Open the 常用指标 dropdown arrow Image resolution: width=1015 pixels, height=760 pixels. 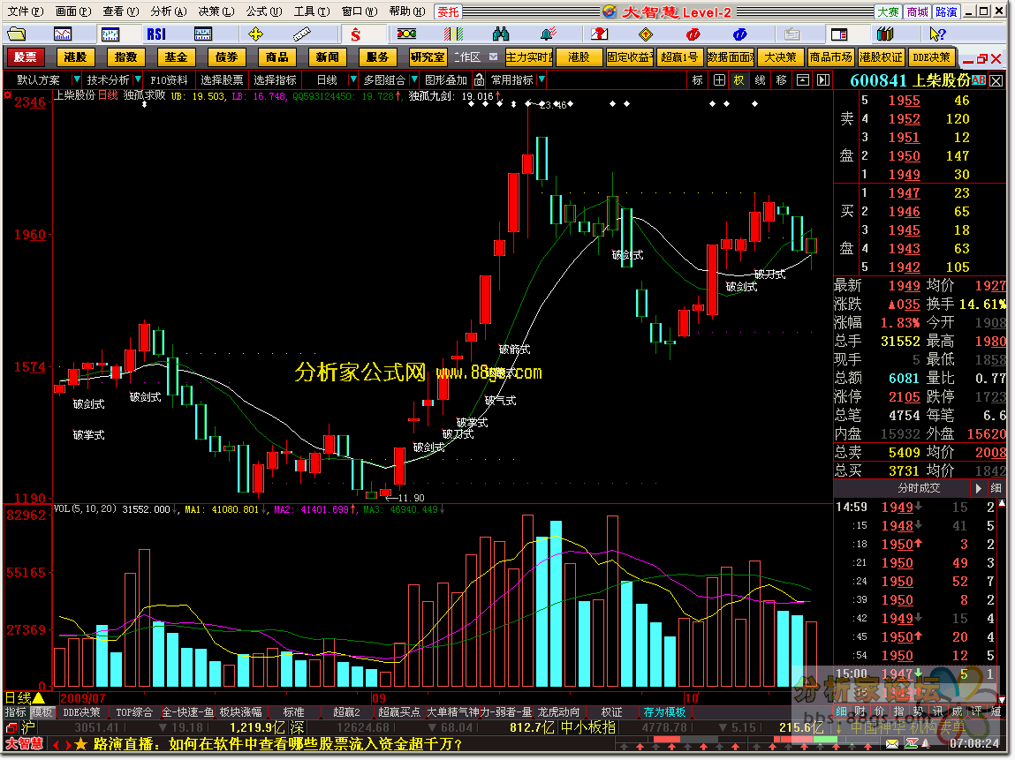[542, 79]
